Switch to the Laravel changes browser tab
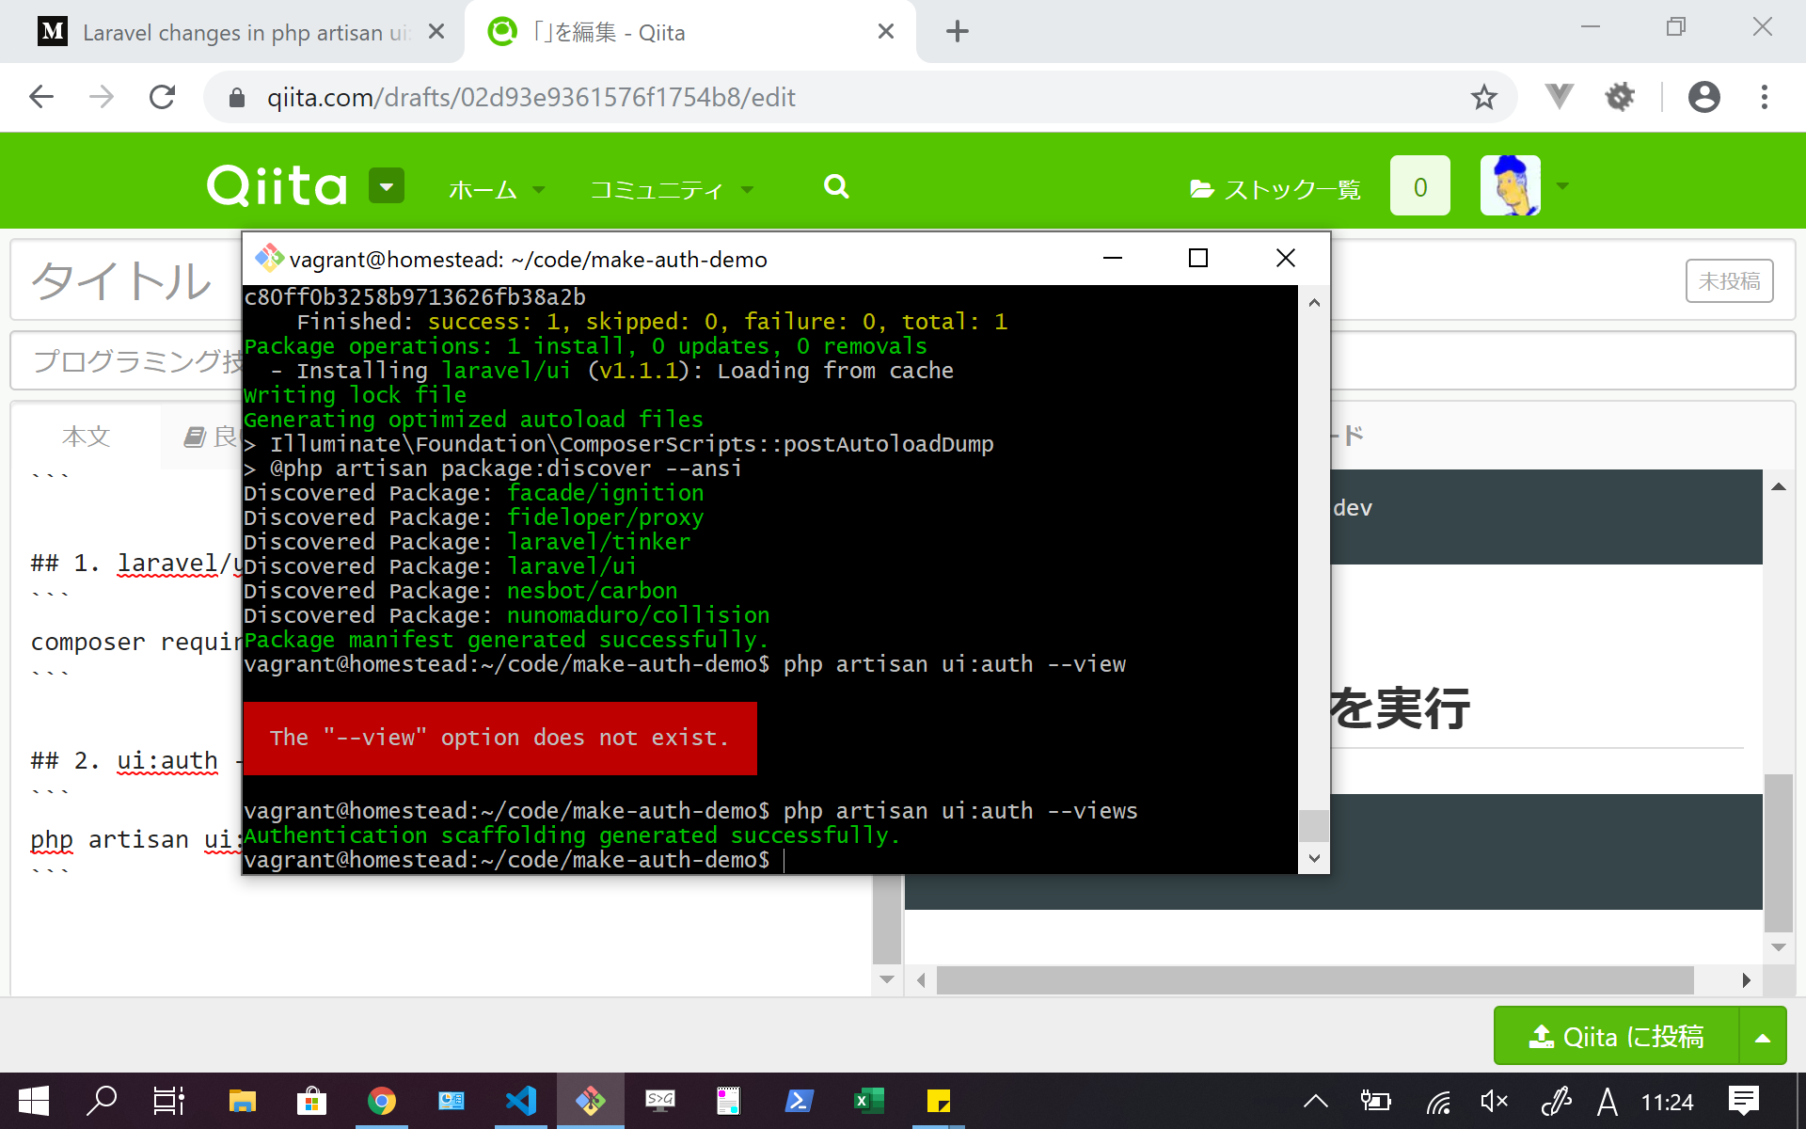Image resolution: width=1806 pixels, height=1129 pixels. (x=235, y=33)
